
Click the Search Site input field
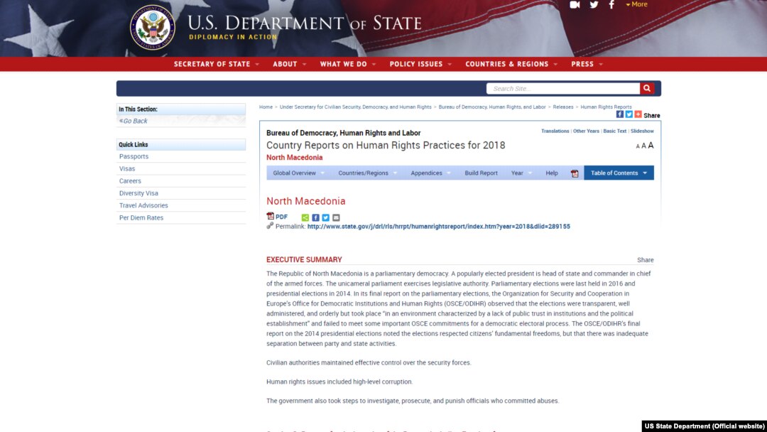563,89
